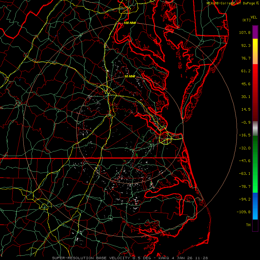Click the -94.2 scale value

pyautogui.click(x=245, y=199)
